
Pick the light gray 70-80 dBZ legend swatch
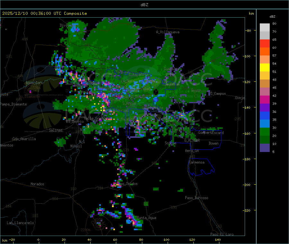coord(265,27)
